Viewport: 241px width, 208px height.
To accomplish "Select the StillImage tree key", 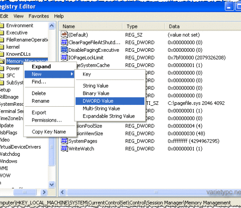I will click(9, 97).
